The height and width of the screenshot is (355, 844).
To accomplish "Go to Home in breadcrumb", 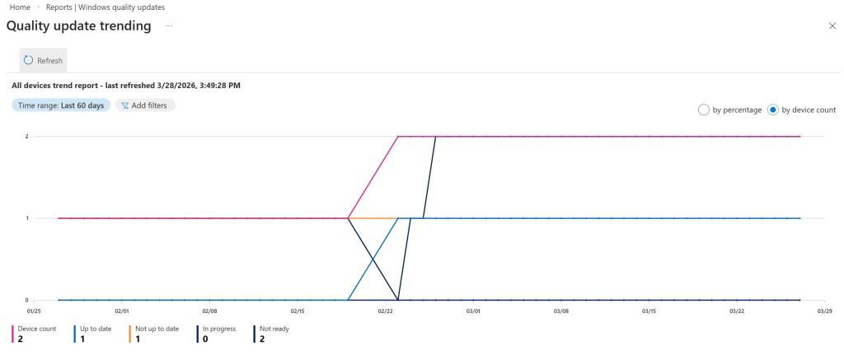I will [x=20, y=7].
